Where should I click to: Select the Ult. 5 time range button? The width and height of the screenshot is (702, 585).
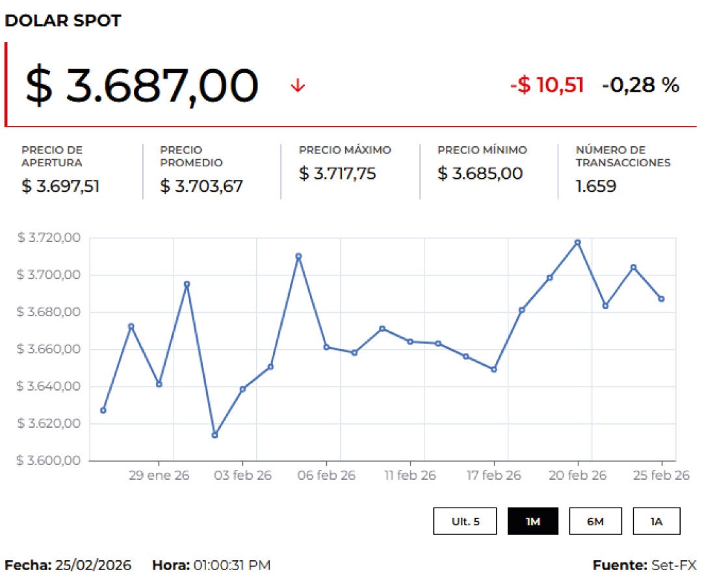point(465,521)
